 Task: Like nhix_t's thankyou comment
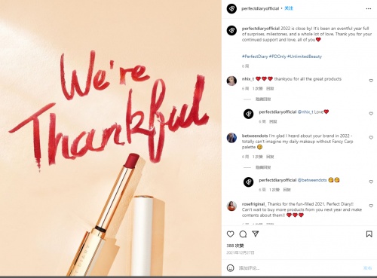pyautogui.click(x=371, y=81)
